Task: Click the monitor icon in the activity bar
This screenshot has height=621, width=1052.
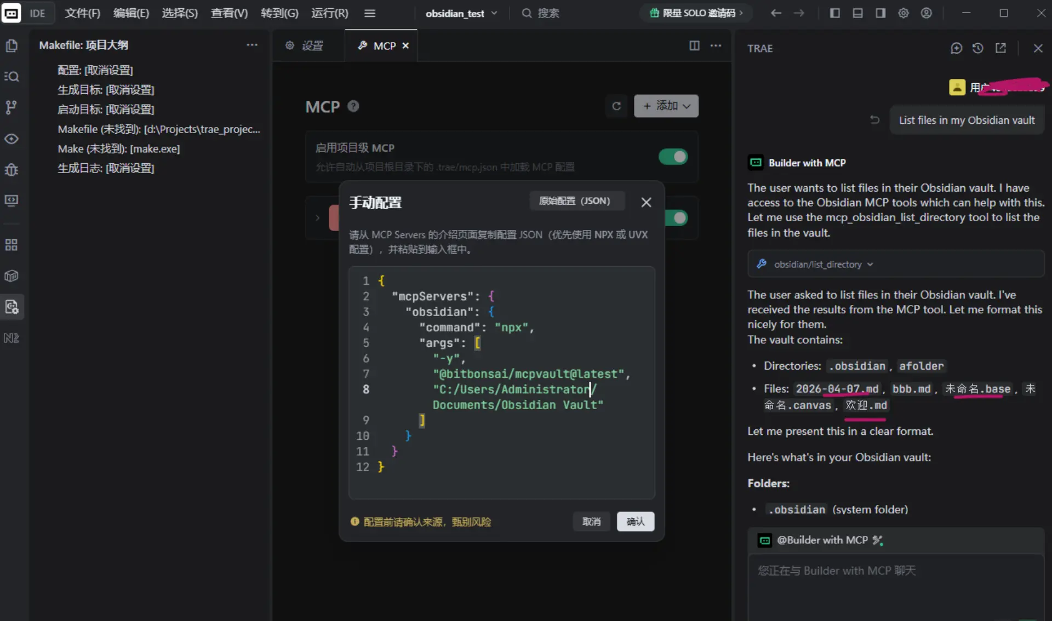Action: pos(12,200)
